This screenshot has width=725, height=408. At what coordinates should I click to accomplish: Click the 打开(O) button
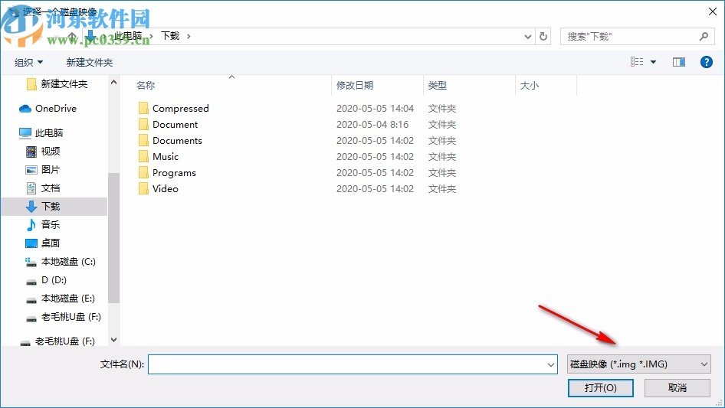[601, 387]
